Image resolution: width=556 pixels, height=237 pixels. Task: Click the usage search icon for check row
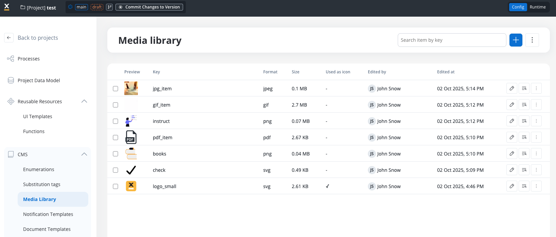coord(524,170)
